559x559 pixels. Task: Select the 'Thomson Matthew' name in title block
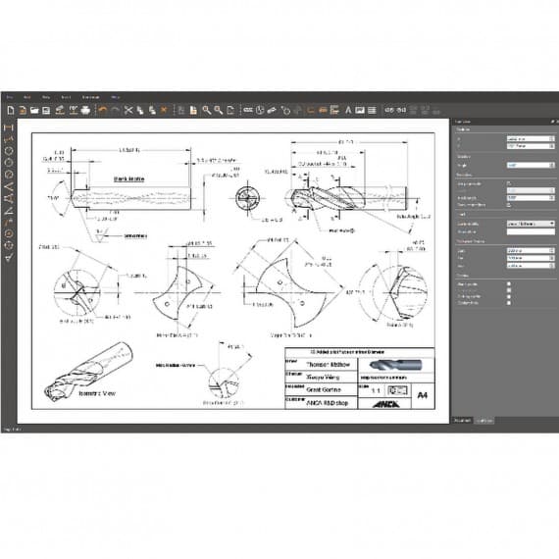pos(328,365)
